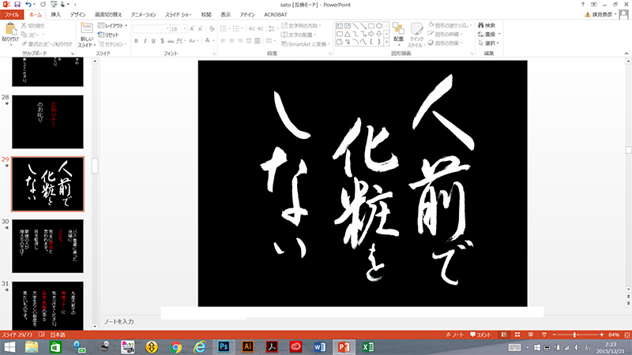Launch Photoshop from the taskbar
The width and height of the screenshot is (632, 355).
tap(224, 347)
